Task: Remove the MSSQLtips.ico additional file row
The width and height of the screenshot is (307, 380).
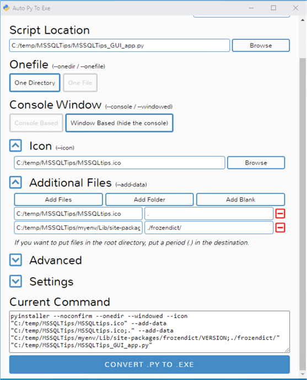Action: 280,214
